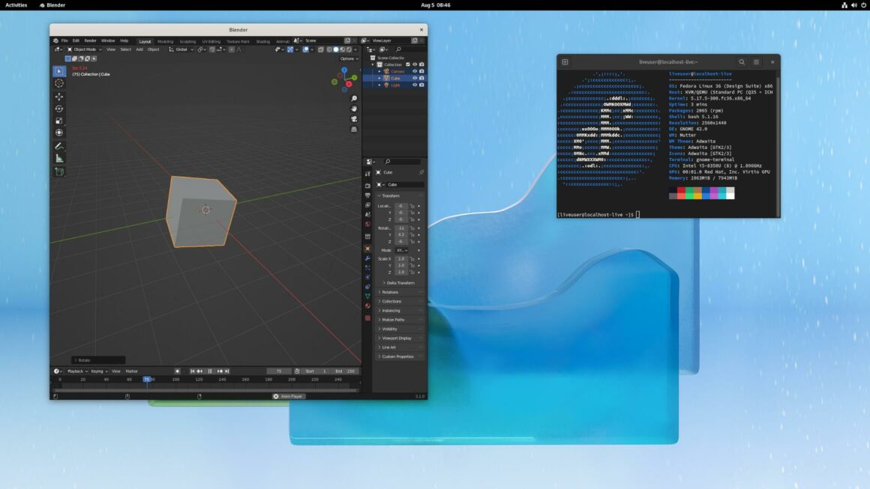Open the Activities corner in the top bar
This screenshot has height=489, width=870.
click(16, 4)
